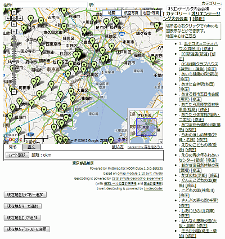The image size is (225, 239).
Task: Click the green marker near 大和
Action: point(31,104)
